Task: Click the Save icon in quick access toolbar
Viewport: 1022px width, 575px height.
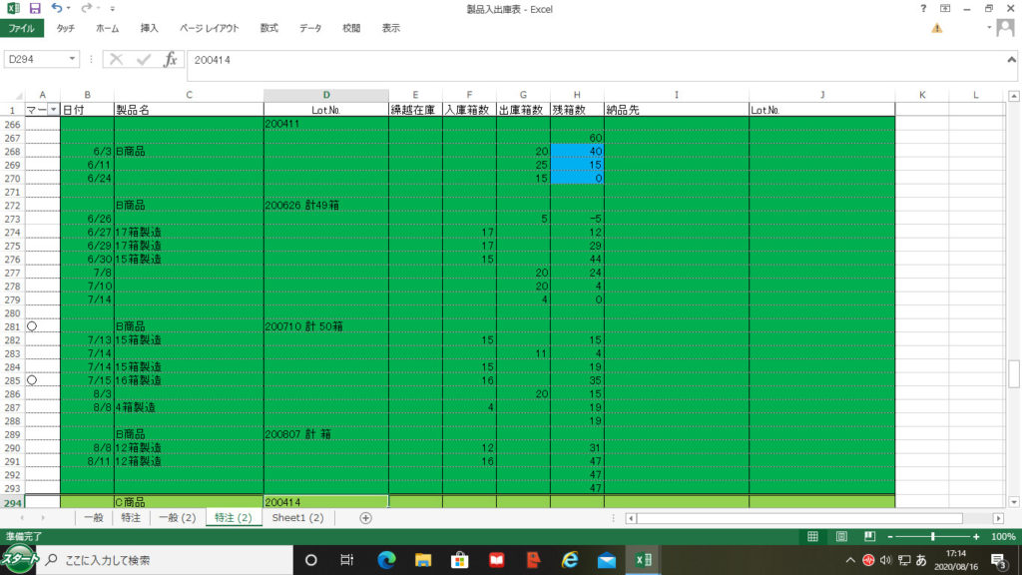Action: coord(35,8)
